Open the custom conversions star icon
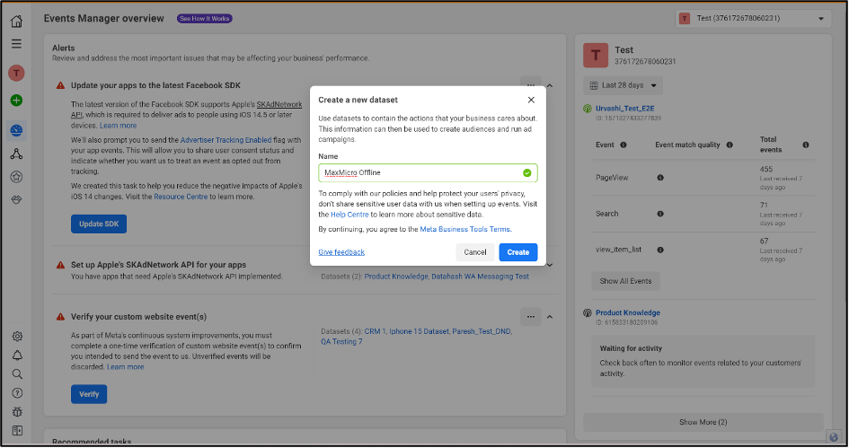The image size is (849, 448). pos(16,177)
